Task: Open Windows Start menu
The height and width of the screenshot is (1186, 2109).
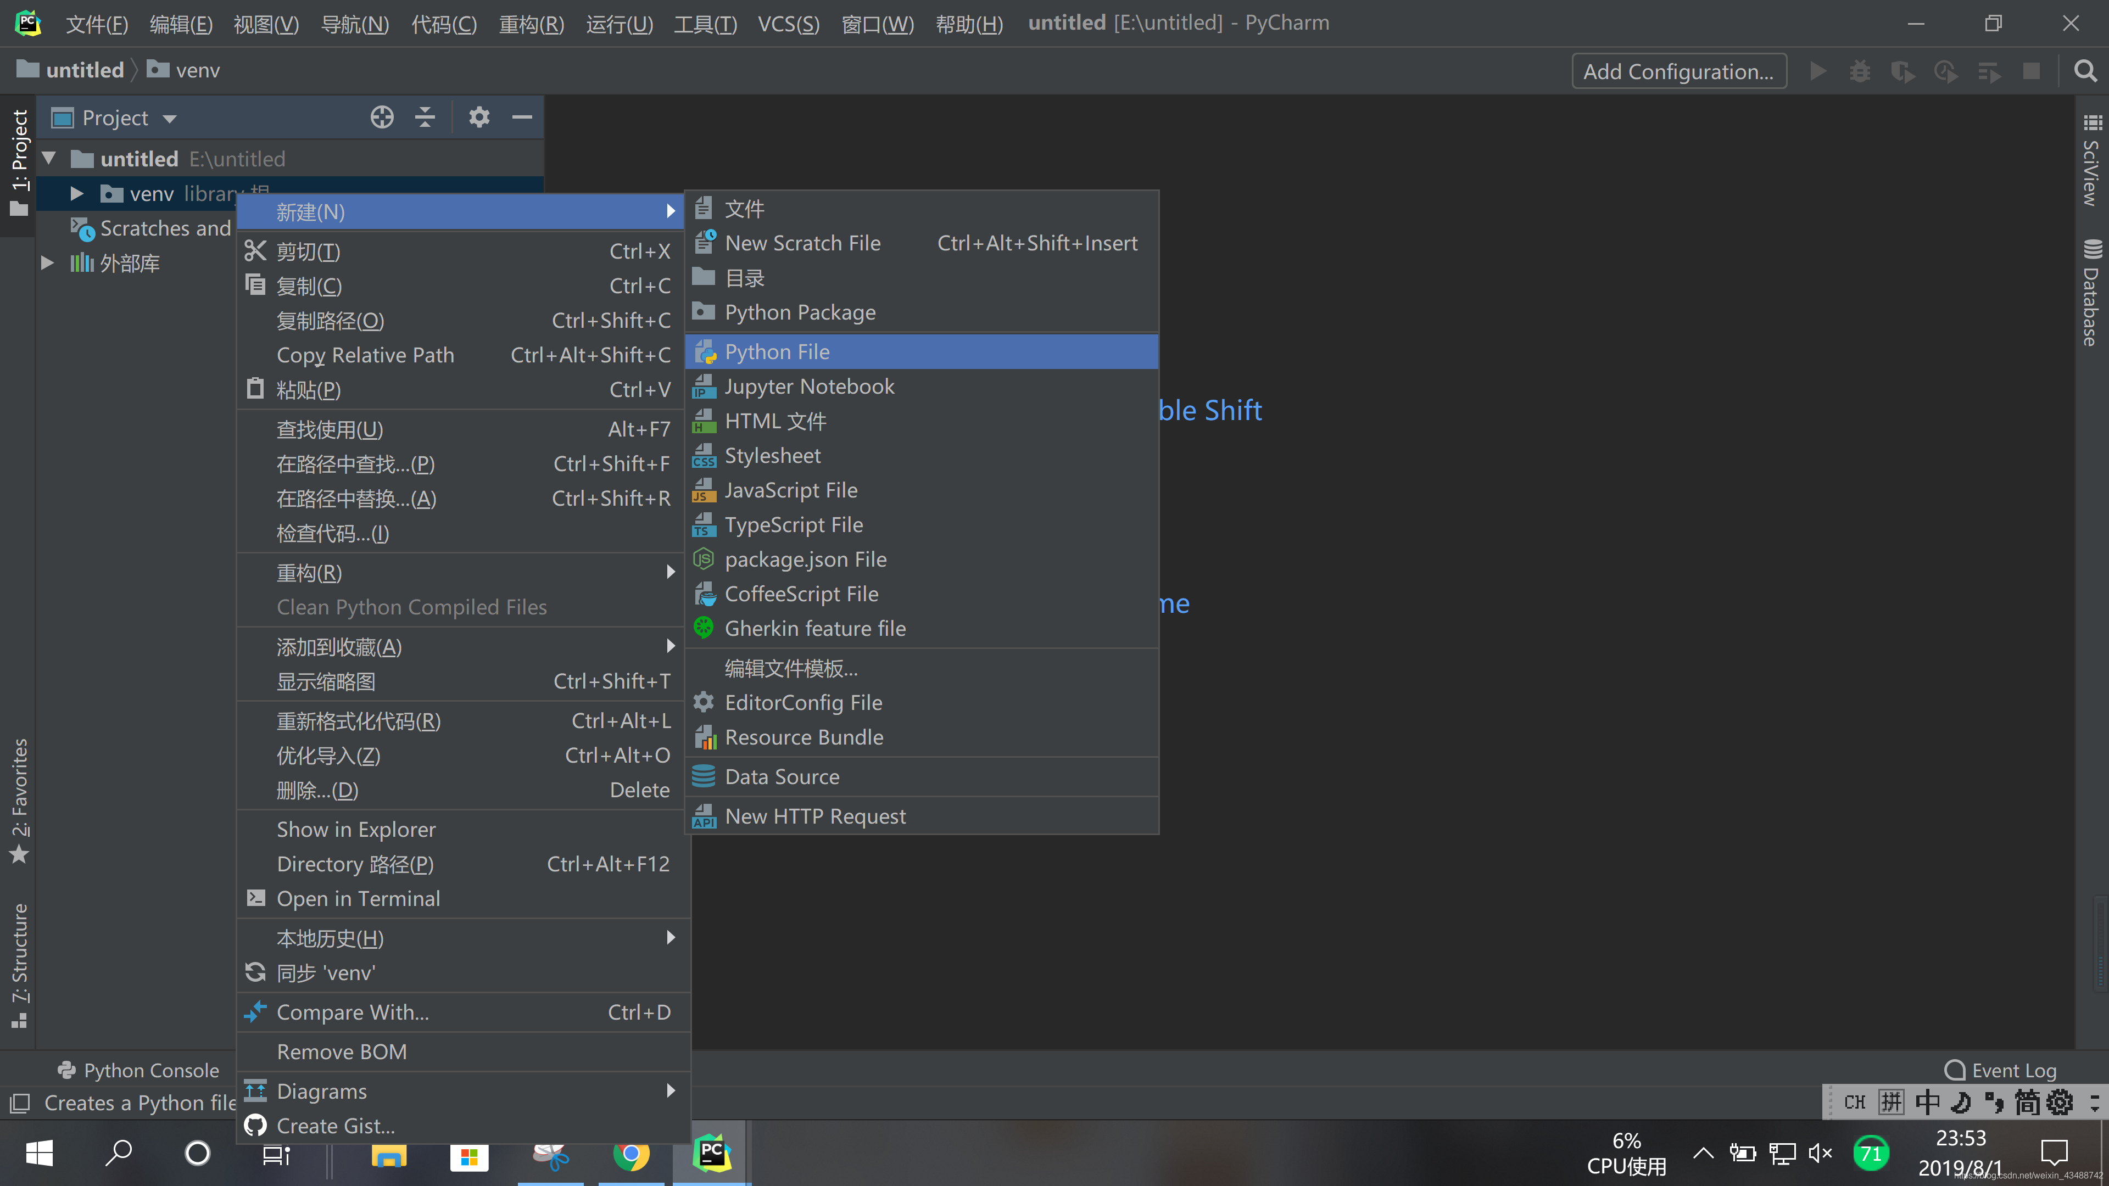Action: click(40, 1154)
